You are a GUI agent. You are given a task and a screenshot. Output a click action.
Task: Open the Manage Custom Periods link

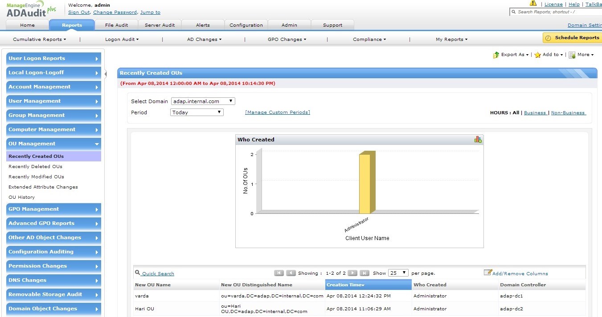[x=277, y=112]
